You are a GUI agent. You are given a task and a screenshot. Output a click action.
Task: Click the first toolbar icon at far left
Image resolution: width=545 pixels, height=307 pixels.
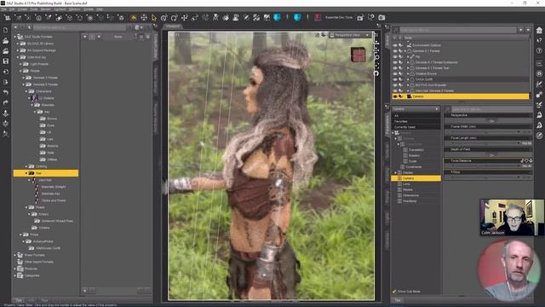(x=8, y=17)
